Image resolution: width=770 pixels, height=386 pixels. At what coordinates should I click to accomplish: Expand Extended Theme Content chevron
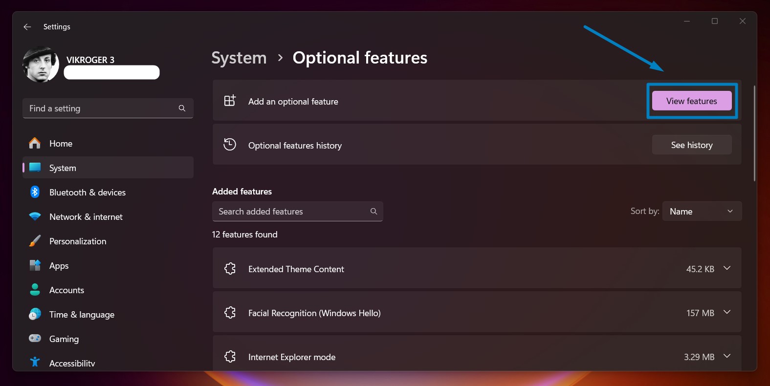point(727,268)
